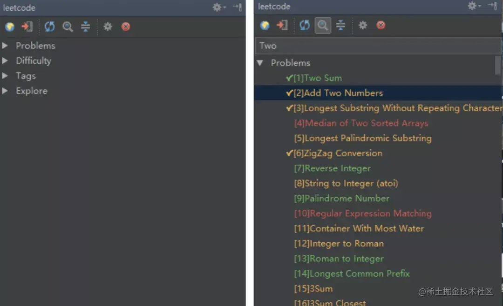Open [8]String to Integer (atoi)
This screenshot has width=503, height=306.
tap(346, 183)
